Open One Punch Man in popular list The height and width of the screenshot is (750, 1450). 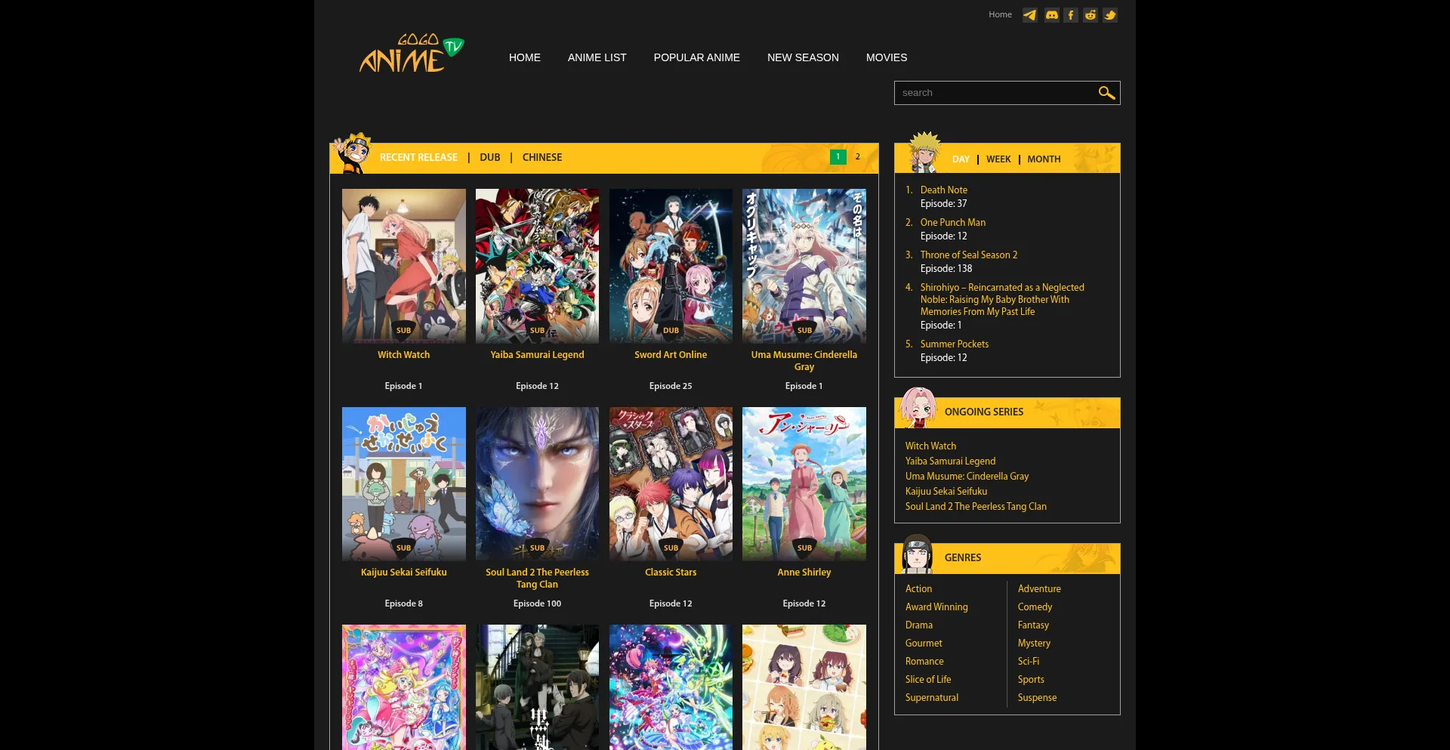point(952,223)
